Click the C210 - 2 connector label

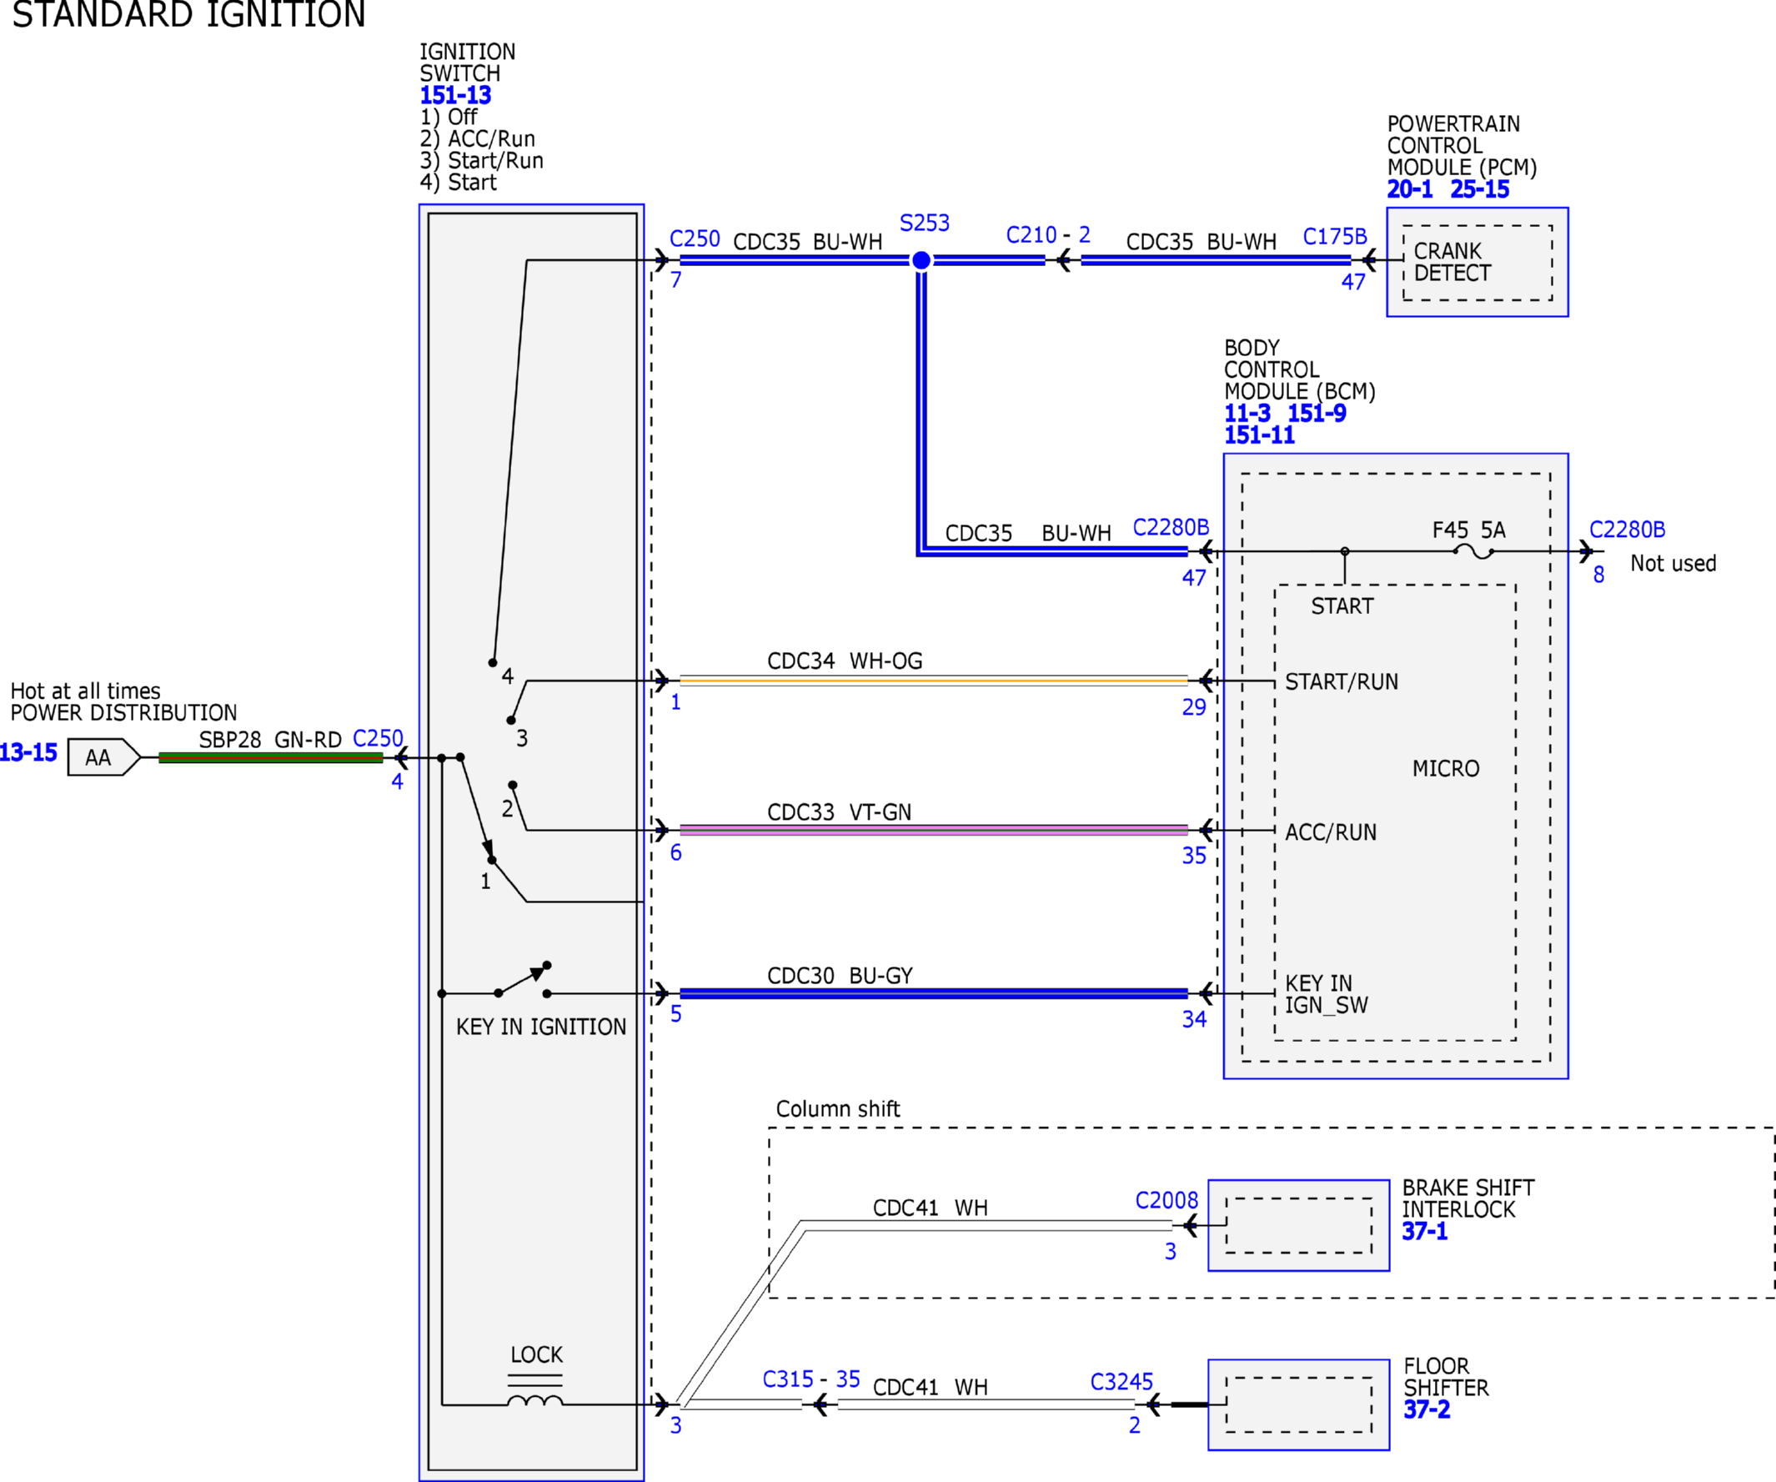pyautogui.click(x=1048, y=235)
